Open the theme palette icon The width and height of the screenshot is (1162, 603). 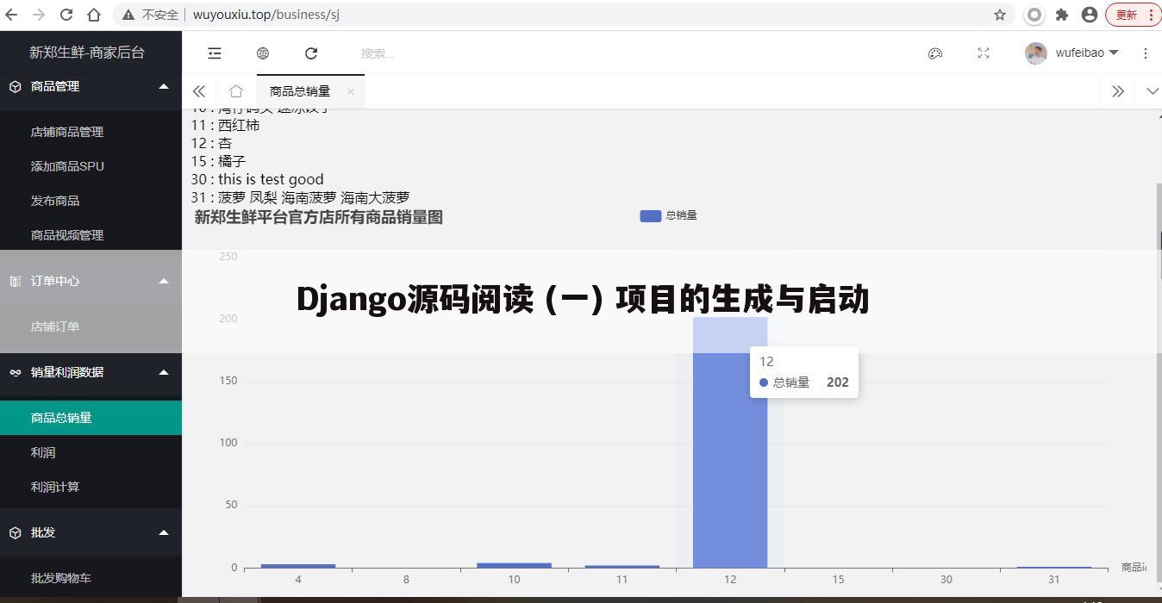935,53
